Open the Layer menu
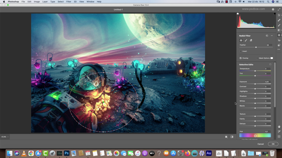The height and width of the screenshot is (158, 282). coord(45,2)
